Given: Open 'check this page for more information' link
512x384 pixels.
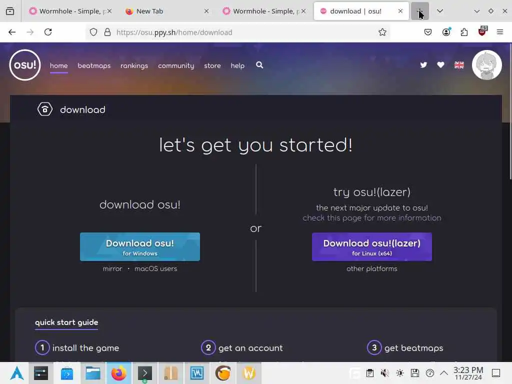Looking at the screenshot, I should [372, 218].
